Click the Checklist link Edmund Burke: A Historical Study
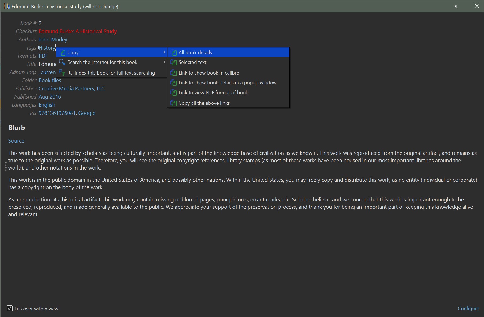 point(78,31)
